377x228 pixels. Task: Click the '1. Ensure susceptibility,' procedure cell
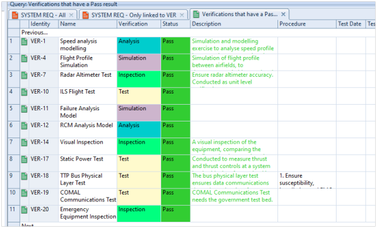click(x=307, y=180)
